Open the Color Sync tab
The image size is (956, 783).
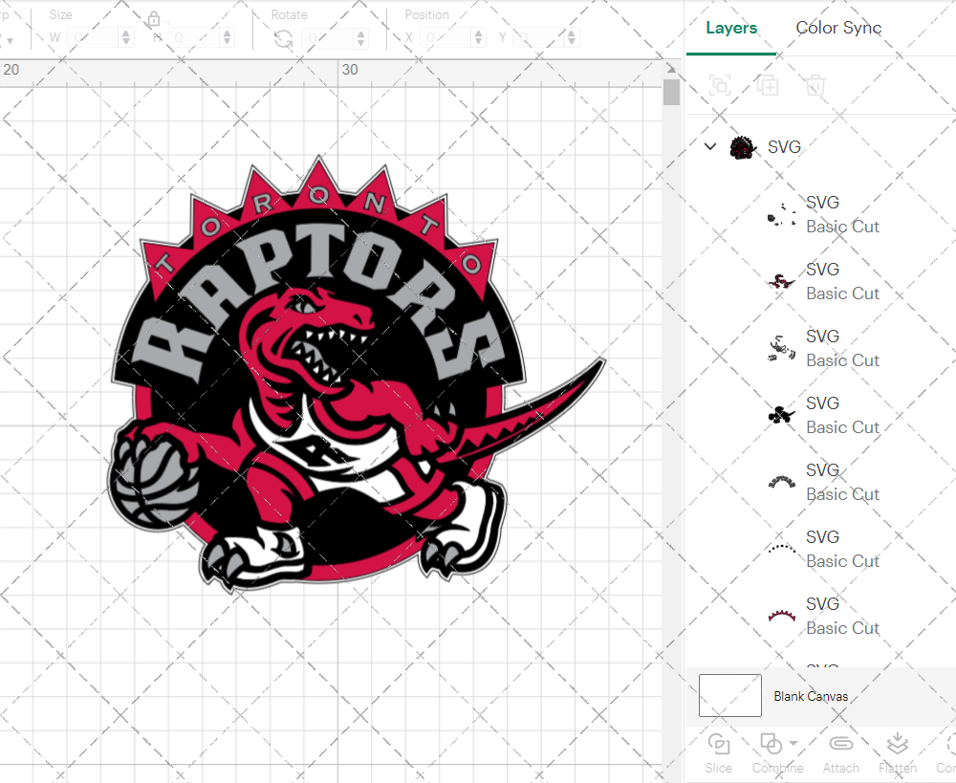tap(838, 28)
